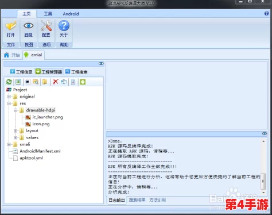Click the home icon on 开始 tab
Viewport: 272px width, 215px height.
(x=6, y=55)
